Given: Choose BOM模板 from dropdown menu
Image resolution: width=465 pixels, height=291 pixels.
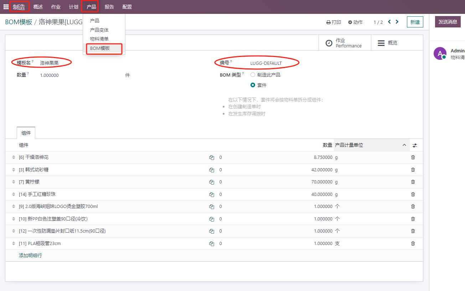Looking at the screenshot, I should [x=100, y=48].
